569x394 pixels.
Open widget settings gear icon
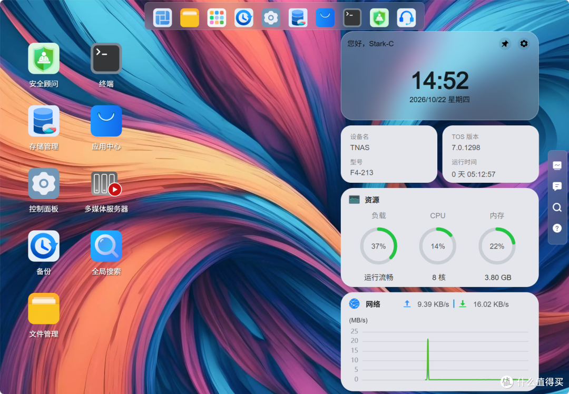(x=524, y=44)
